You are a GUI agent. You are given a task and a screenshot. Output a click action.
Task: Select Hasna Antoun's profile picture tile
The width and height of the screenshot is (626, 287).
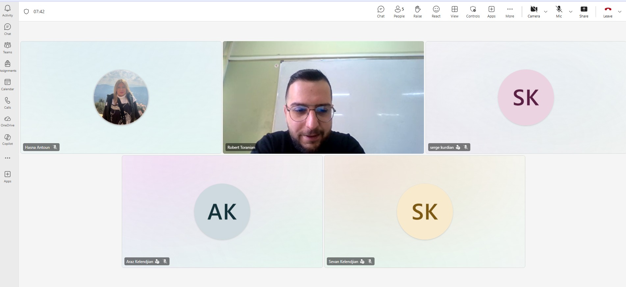pos(121,97)
